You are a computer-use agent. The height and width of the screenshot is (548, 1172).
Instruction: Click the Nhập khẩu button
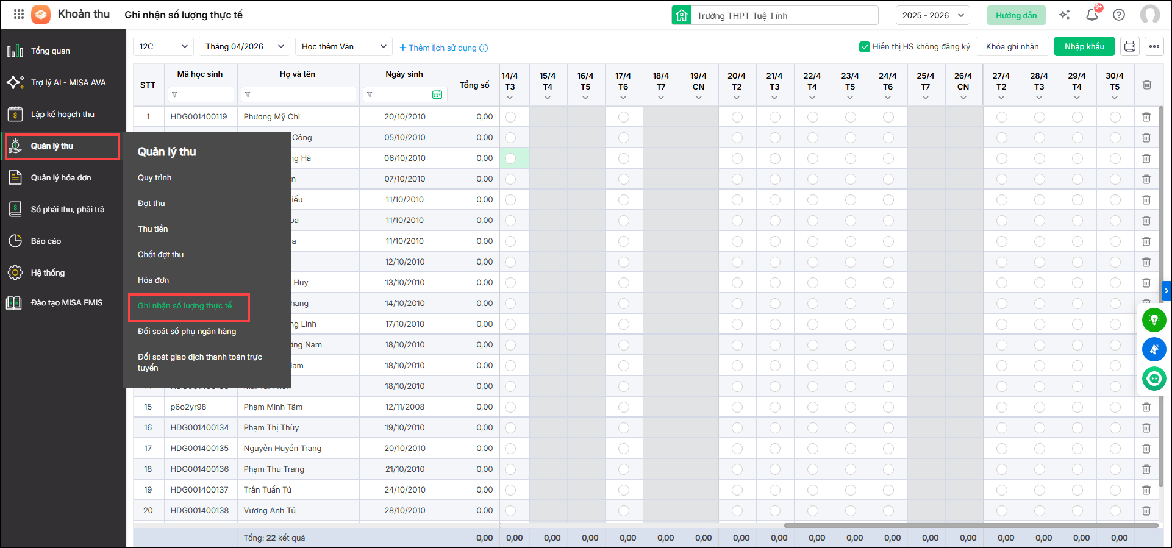point(1084,46)
